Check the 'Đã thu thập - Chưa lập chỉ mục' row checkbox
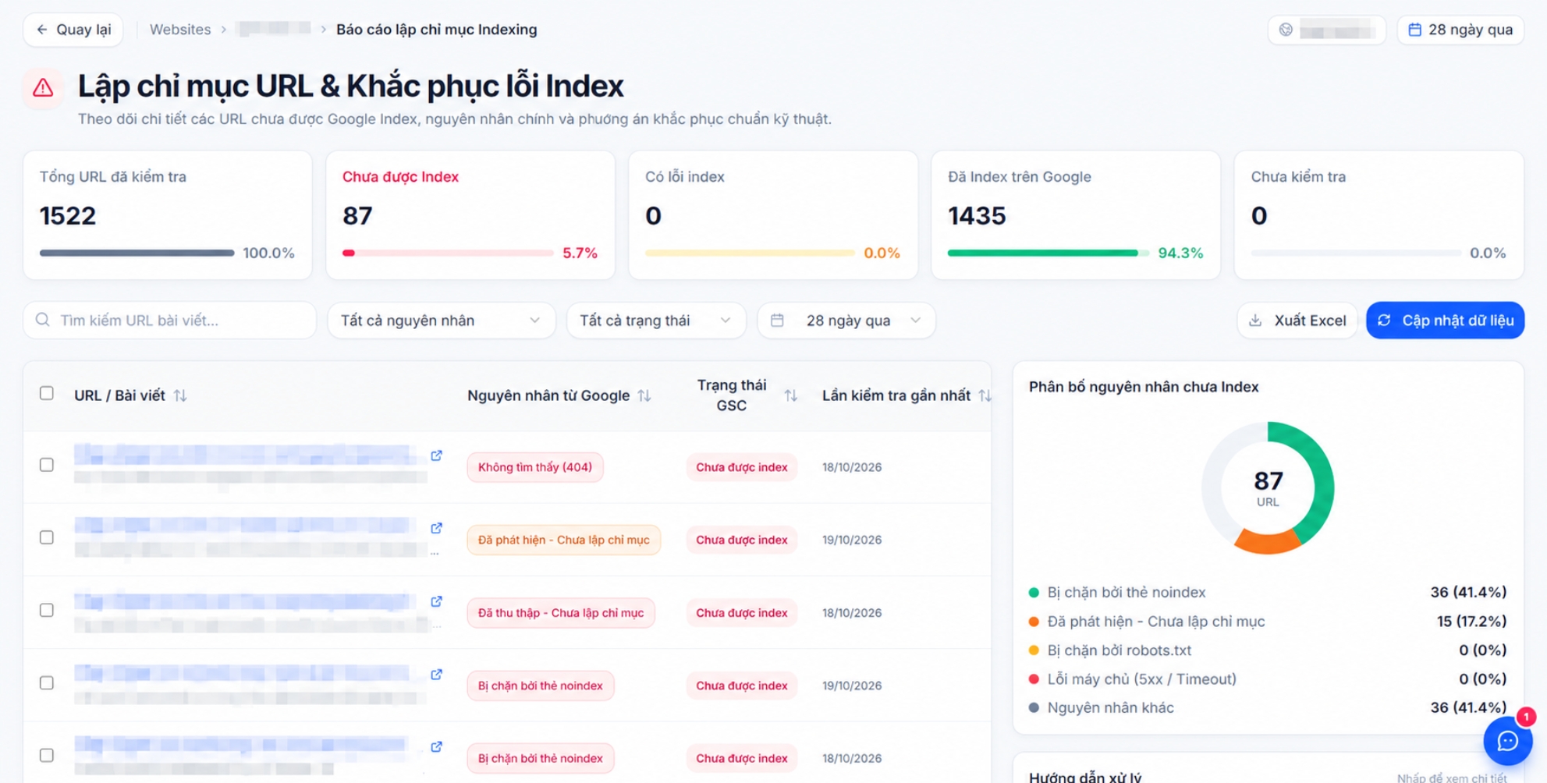The width and height of the screenshot is (1547, 783). 47,610
